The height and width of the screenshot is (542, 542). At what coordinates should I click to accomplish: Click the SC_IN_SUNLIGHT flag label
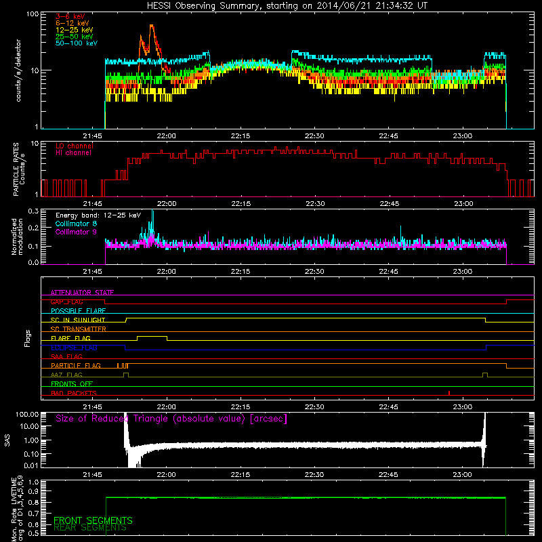point(78,320)
